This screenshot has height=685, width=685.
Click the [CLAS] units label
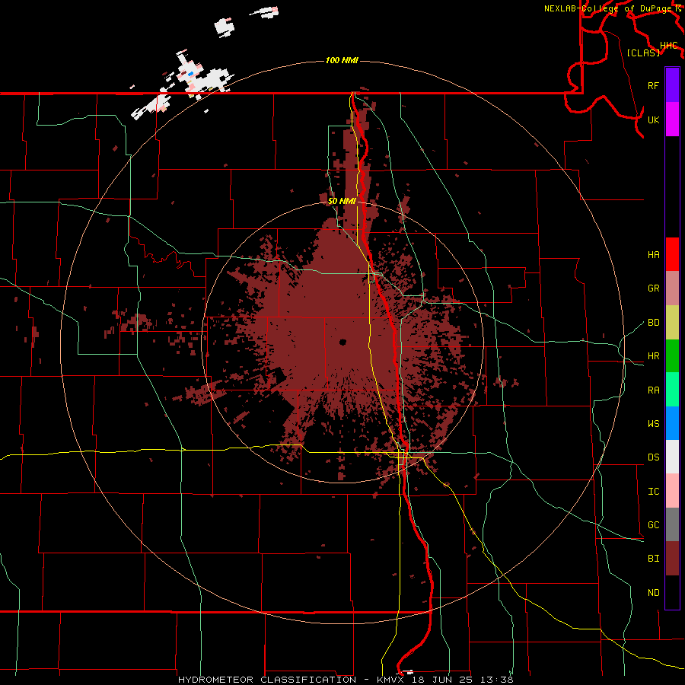point(643,53)
